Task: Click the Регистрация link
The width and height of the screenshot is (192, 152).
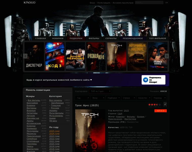Action: [104, 3]
